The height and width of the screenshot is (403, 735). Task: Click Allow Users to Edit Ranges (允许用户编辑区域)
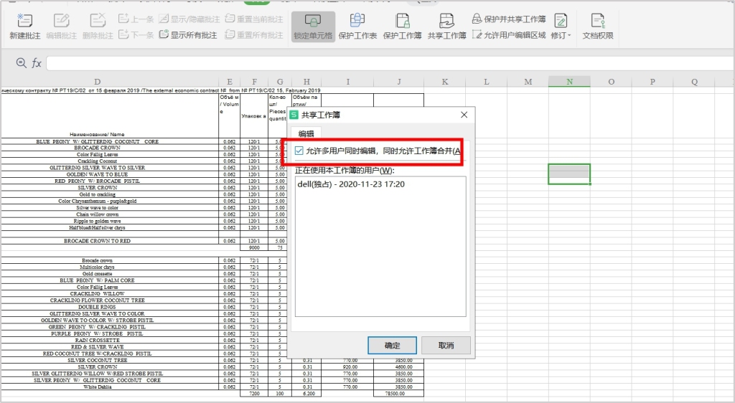pyautogui.click(x=509, y=35)
